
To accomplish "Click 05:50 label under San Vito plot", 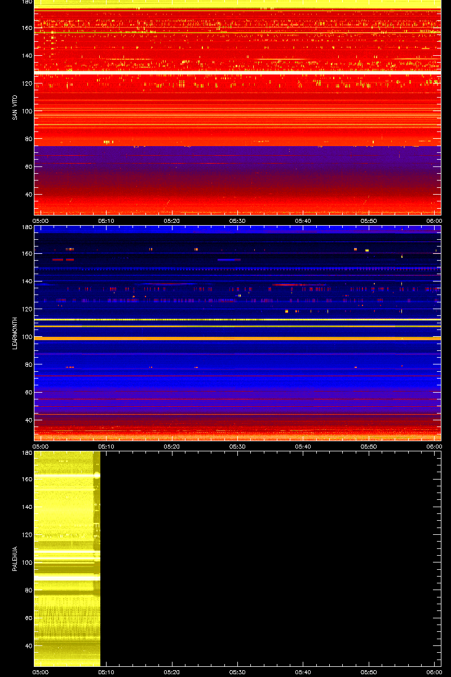I will (x=369, y=221).
